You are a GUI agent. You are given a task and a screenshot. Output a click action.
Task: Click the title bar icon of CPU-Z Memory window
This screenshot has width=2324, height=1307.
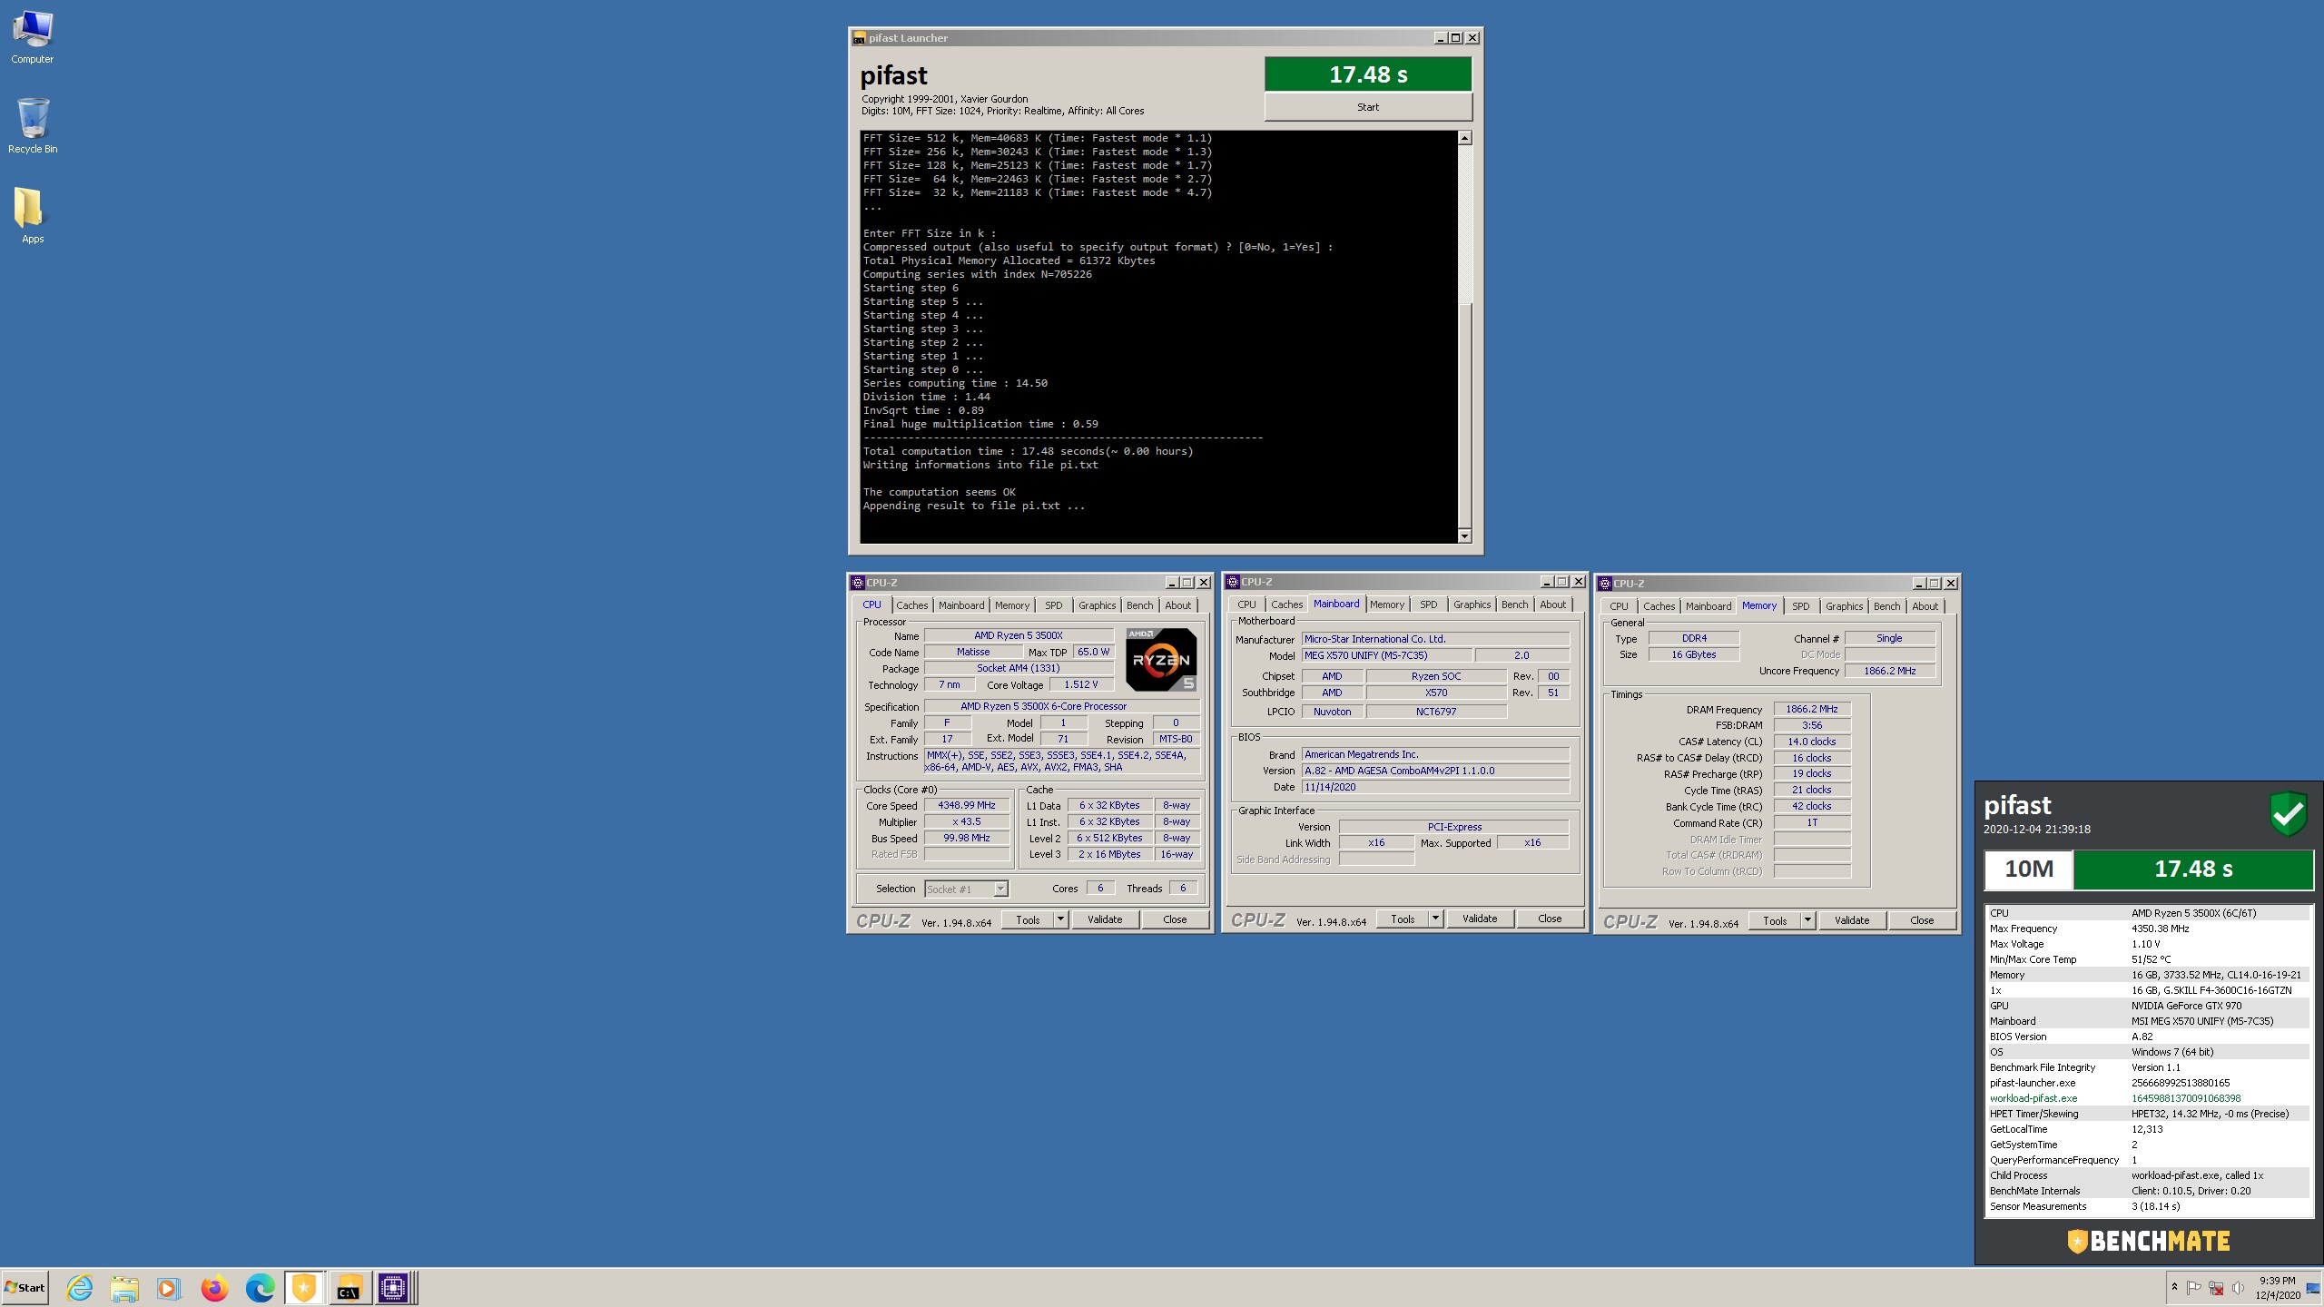pos(1605,584)
